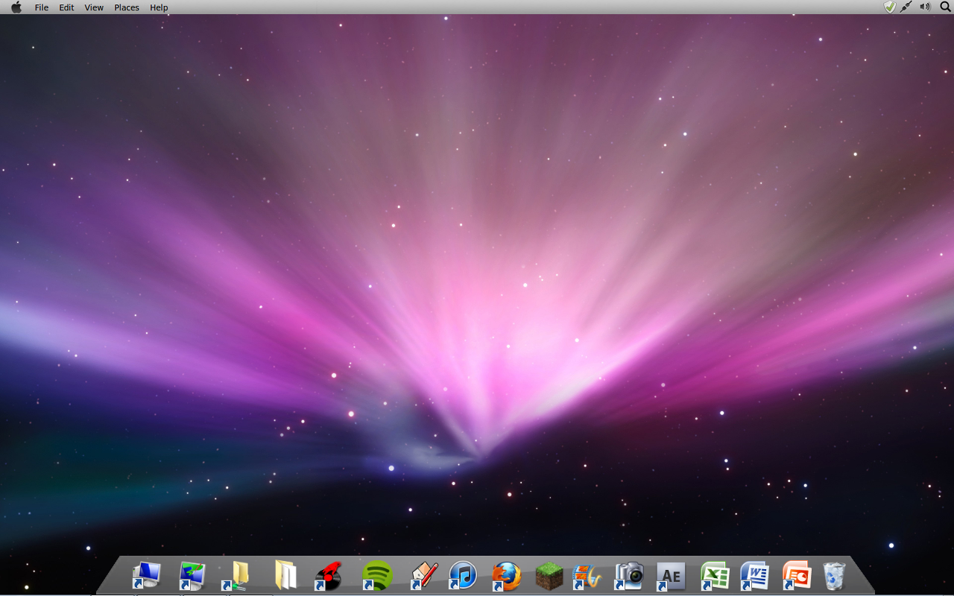954x596 pixels.
Task: Launch PowerPoint from the dock
Action: coord(796,574)
